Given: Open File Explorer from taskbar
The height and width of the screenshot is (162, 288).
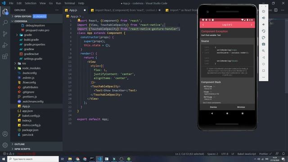Looking at the screenshot, I should click(70, 159).
